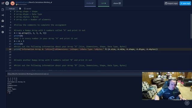The image size is (192, 108).
Task: Run the program
Action: 103,3
